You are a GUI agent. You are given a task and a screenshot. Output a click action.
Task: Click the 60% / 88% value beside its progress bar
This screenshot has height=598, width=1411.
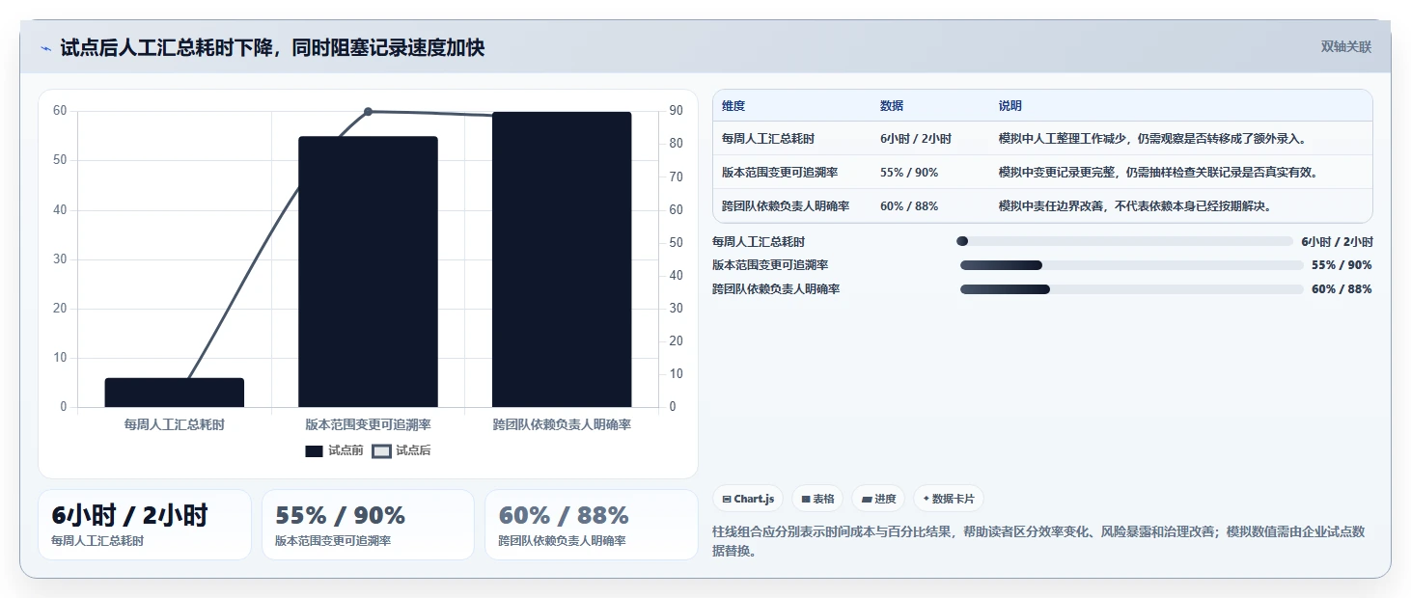coord(1342,289)
